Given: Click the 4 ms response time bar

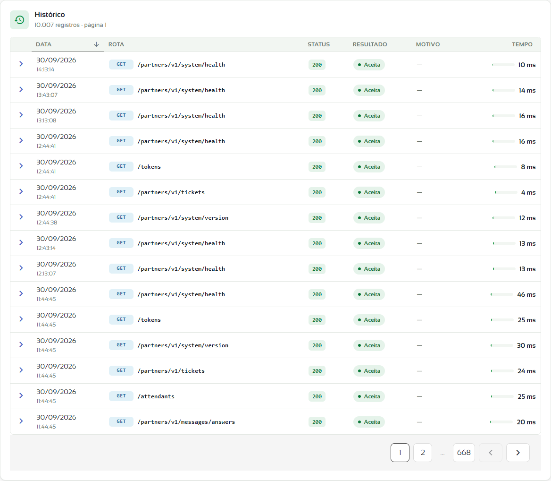Looking at the screenshot, I should click(506, 192).
